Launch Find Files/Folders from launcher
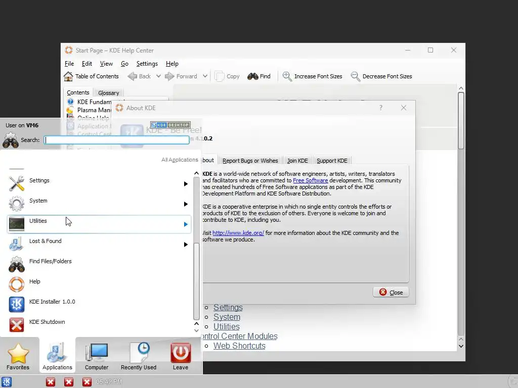This screenshot has height=388, width=518. click(99, 264)
